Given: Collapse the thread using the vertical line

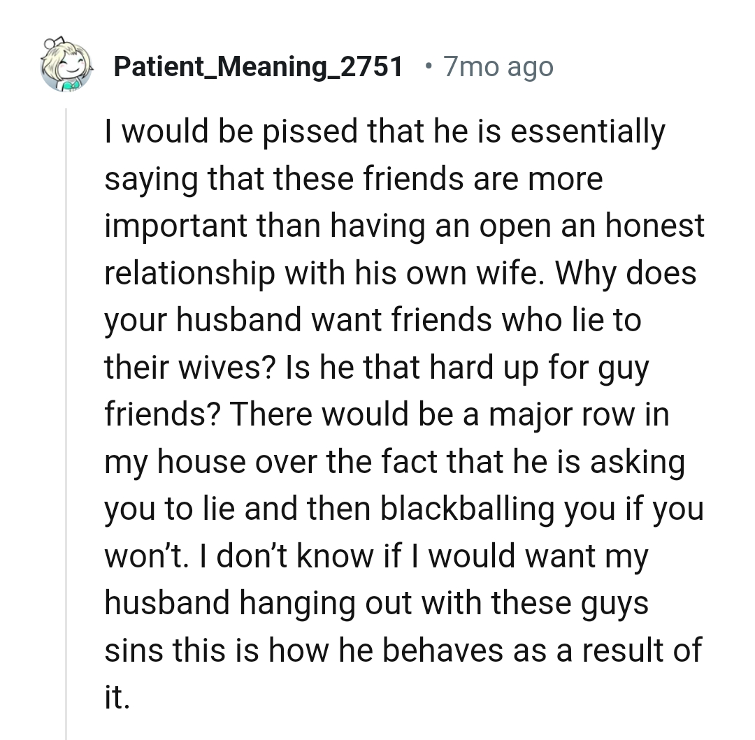Looking at the screenshot, I should (x=66, y=419).
